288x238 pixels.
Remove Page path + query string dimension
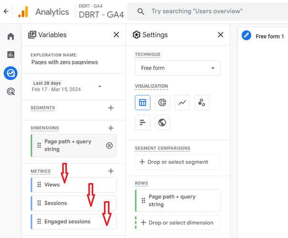[x=109, y=146]
